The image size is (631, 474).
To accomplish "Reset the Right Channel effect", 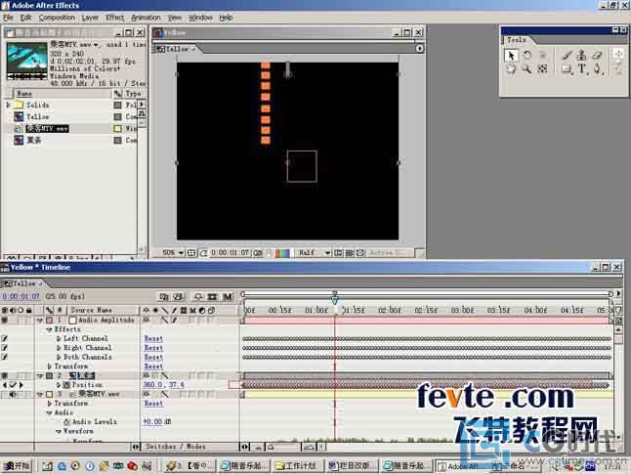I will point(153,348).
